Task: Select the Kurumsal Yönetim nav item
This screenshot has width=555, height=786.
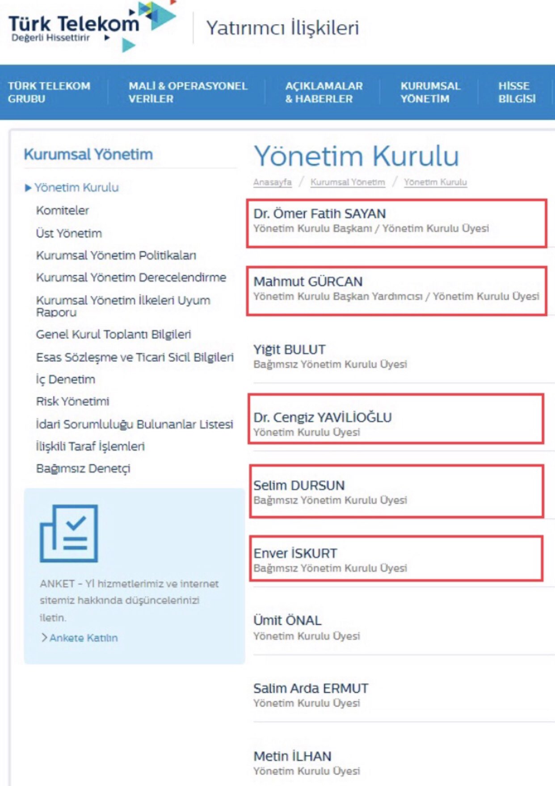Action: point(430,92)
